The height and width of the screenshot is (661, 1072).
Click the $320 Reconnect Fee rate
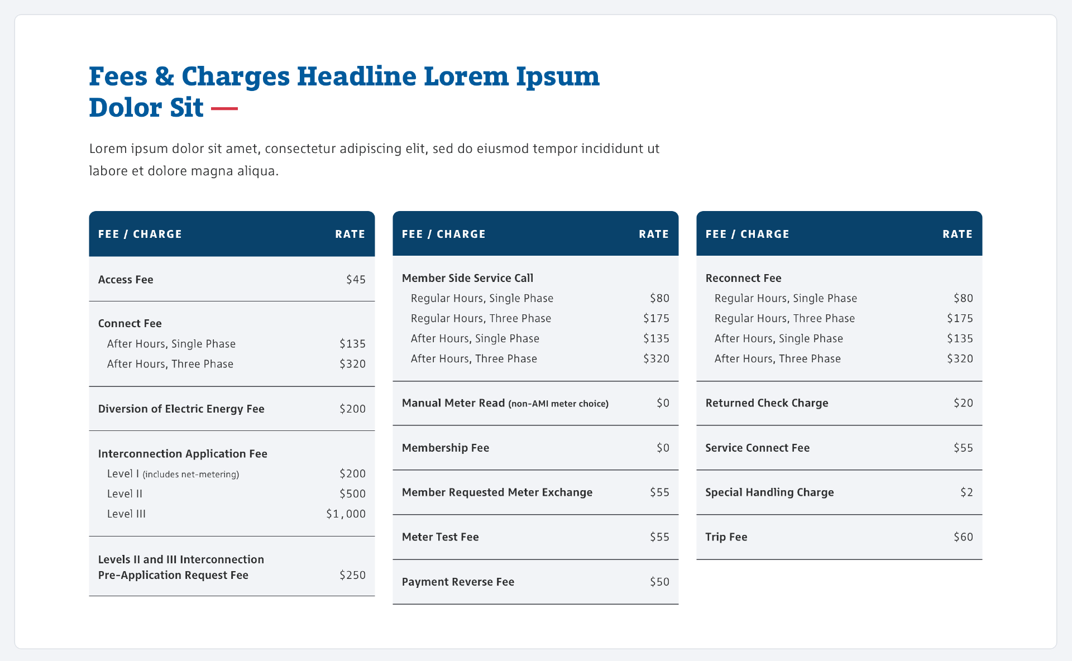[960, 358]
